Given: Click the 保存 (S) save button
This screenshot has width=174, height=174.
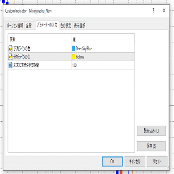Looking at the screenshot, I should [151, 146].
